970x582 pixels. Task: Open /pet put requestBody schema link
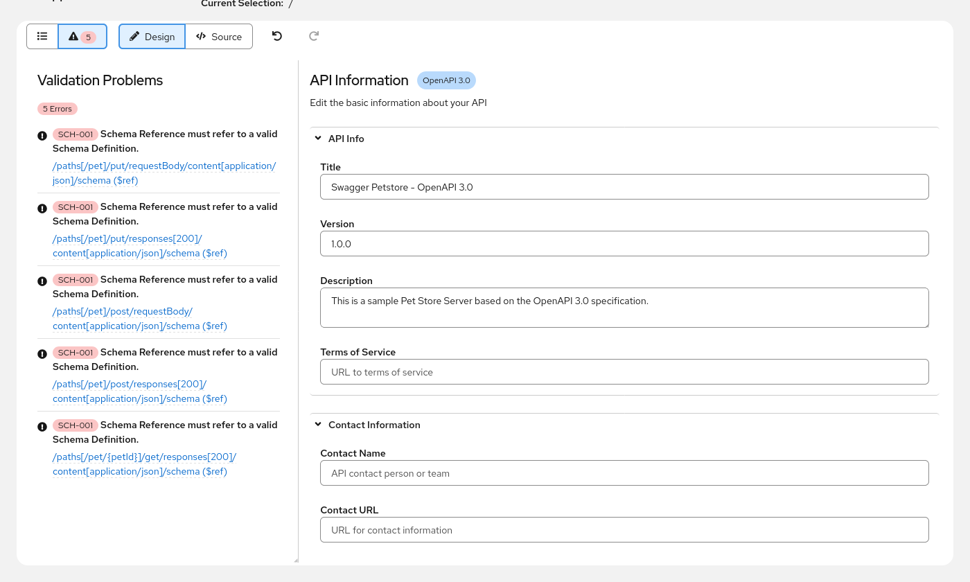point(164,173)
